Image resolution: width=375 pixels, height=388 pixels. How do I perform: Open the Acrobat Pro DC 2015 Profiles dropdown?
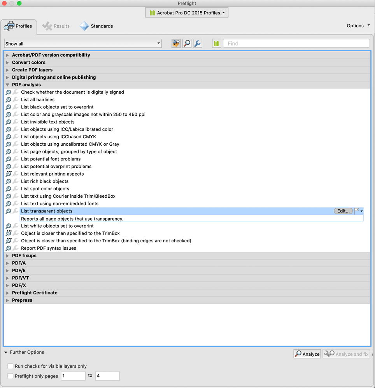coord(187,12)
